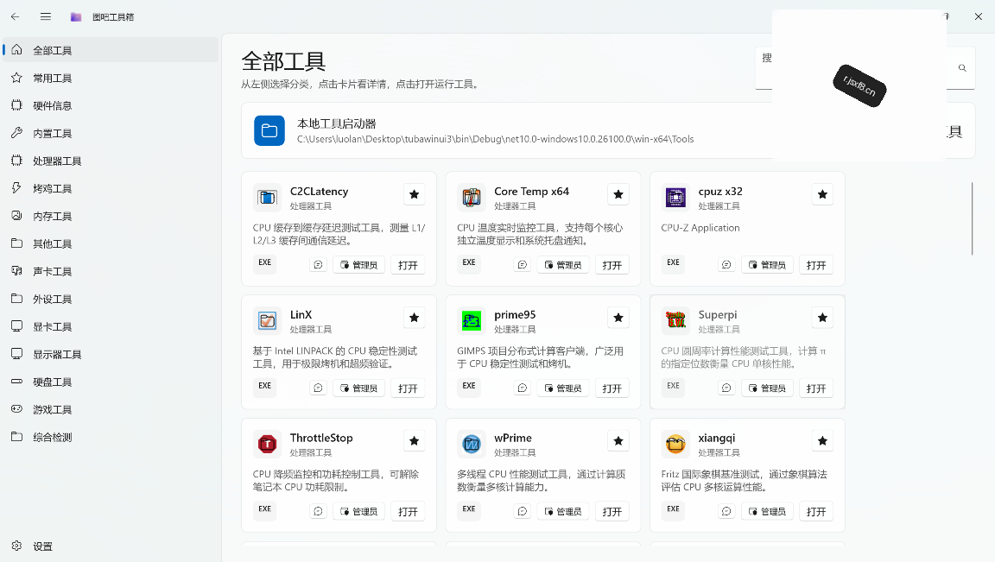Favorite star on C2CLatency card

tap(415, 194)
